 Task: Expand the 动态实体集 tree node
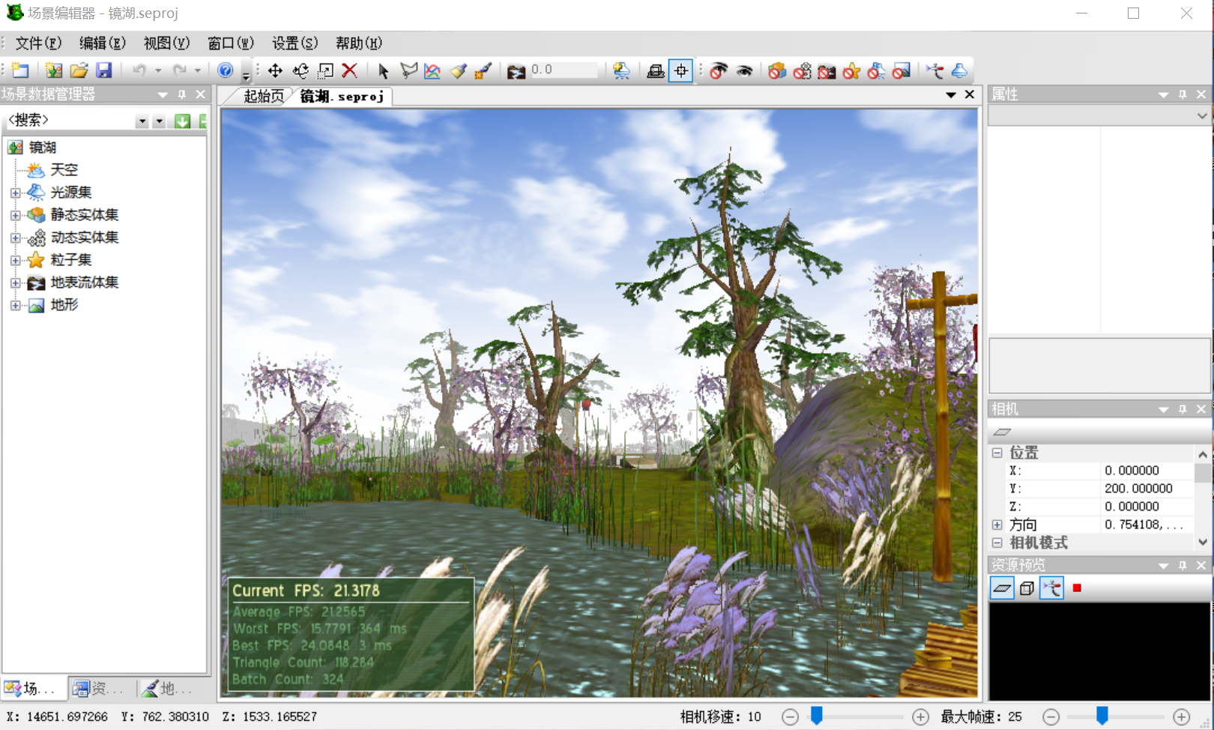click(x=15, y=238)
